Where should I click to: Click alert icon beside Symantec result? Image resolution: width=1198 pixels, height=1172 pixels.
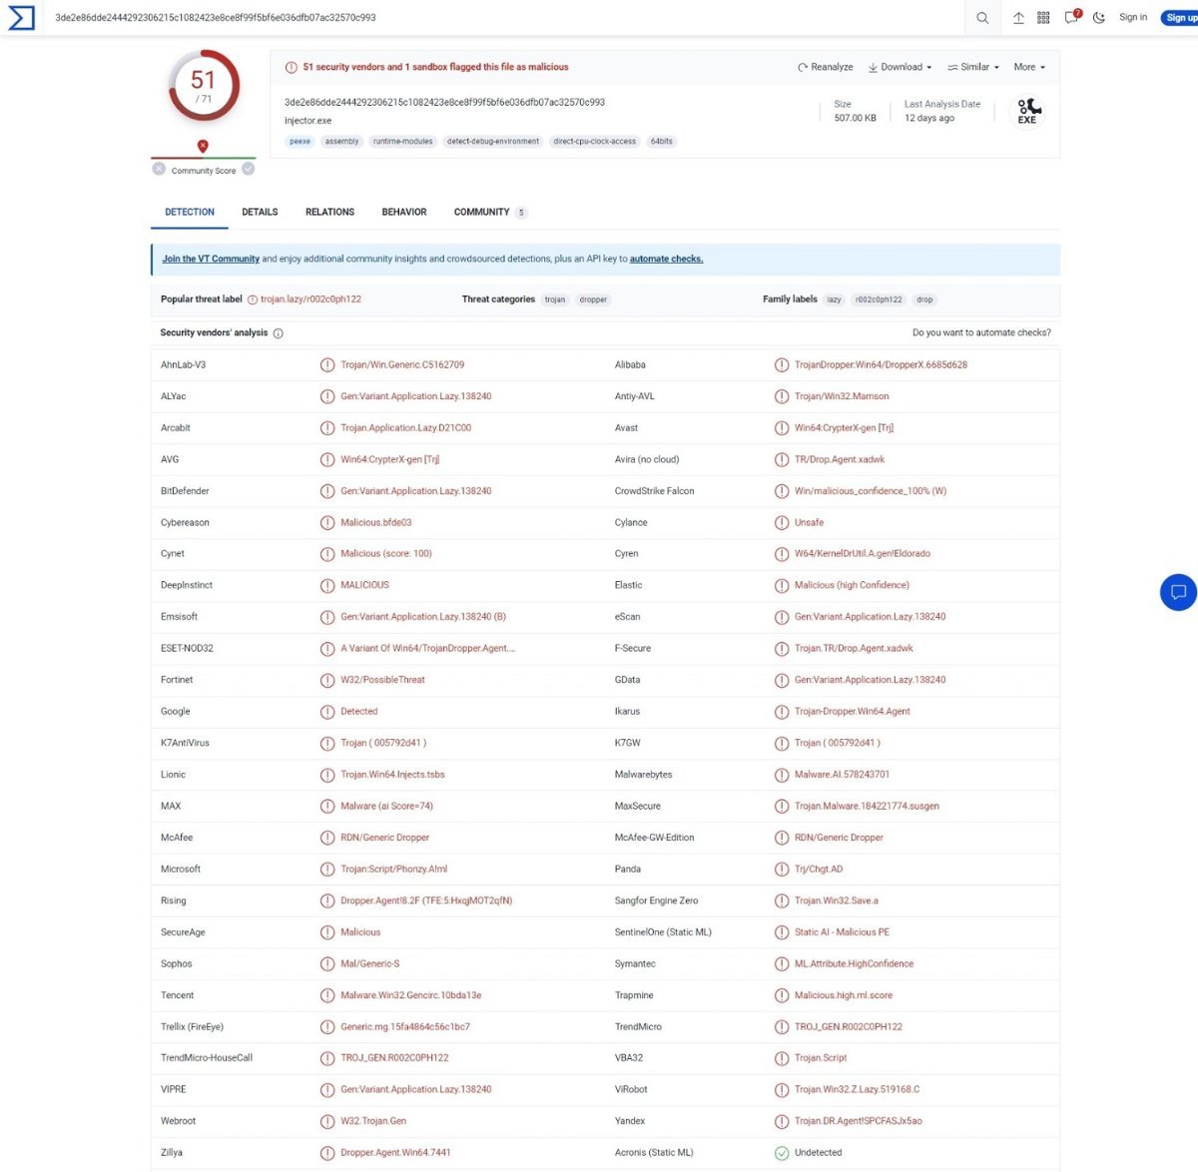(x=782, y=964)
